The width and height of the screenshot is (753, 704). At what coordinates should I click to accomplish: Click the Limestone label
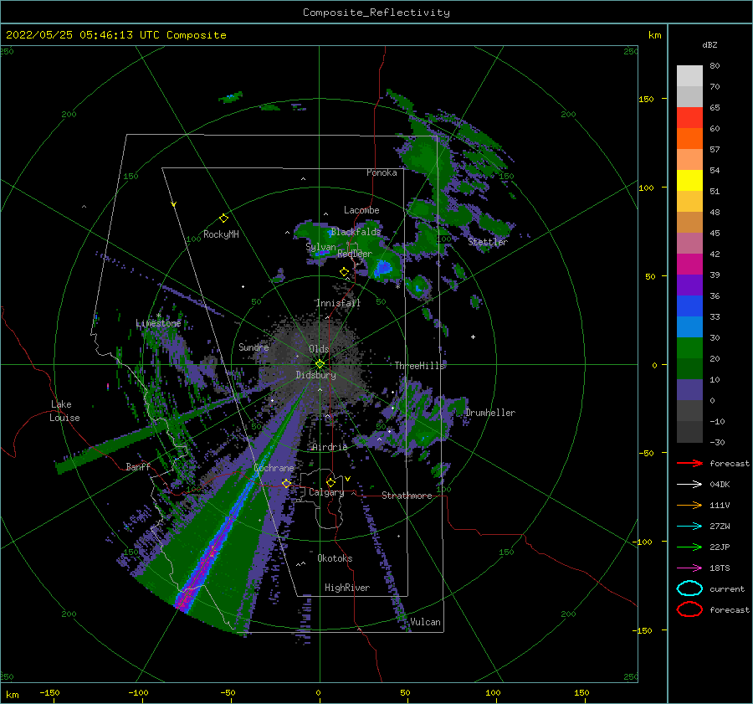tap(158, 323)
